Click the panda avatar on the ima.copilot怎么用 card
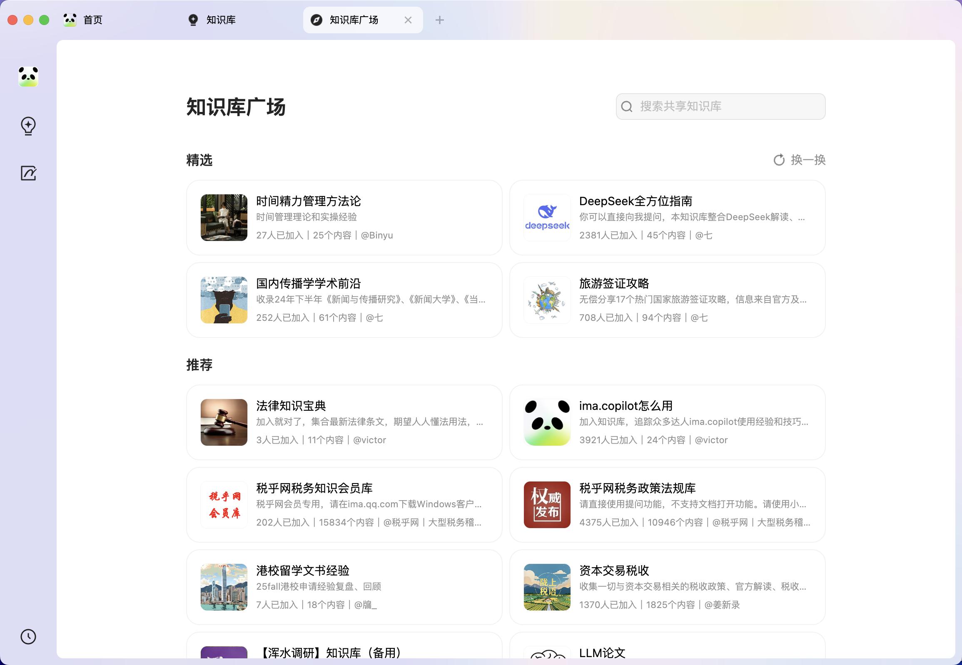This screenshot has height=665, width=962. [547, 422]
